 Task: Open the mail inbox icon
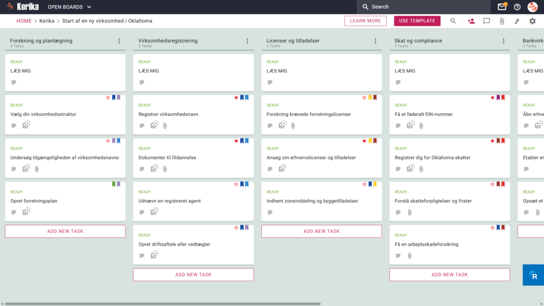[x=501, y=7]
